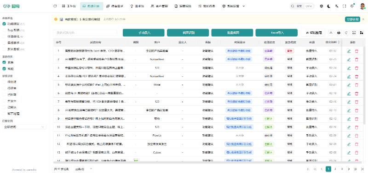Click the 回响 logo
The image size is (368, 173).
(11, 6)
